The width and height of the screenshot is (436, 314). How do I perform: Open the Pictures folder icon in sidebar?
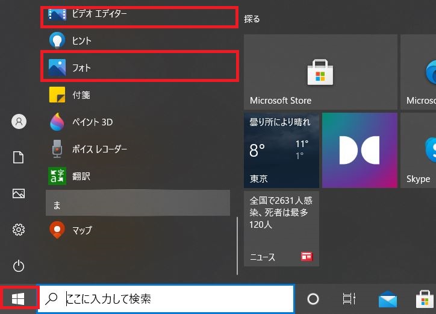coord(19,193)
